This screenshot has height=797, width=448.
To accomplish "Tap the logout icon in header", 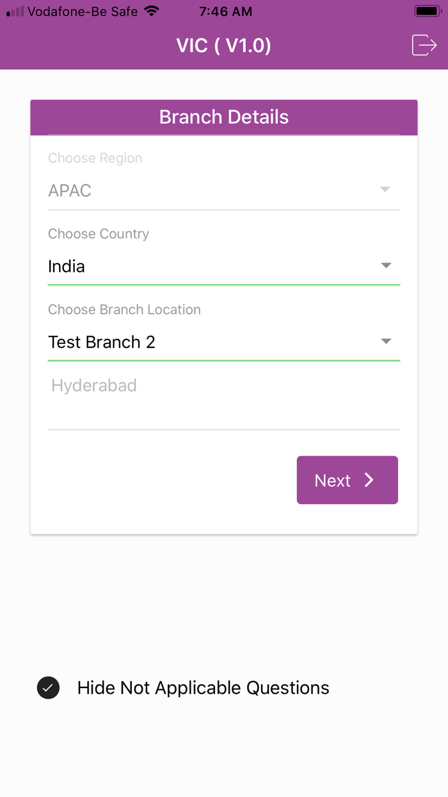I will pyautogui.click(x=424, y=45).
